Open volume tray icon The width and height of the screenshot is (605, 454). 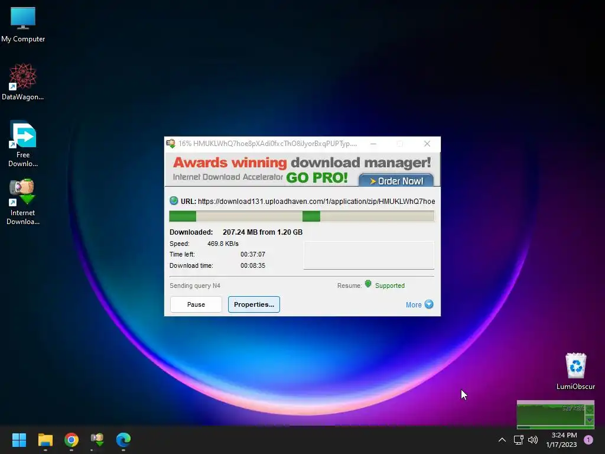533,440
